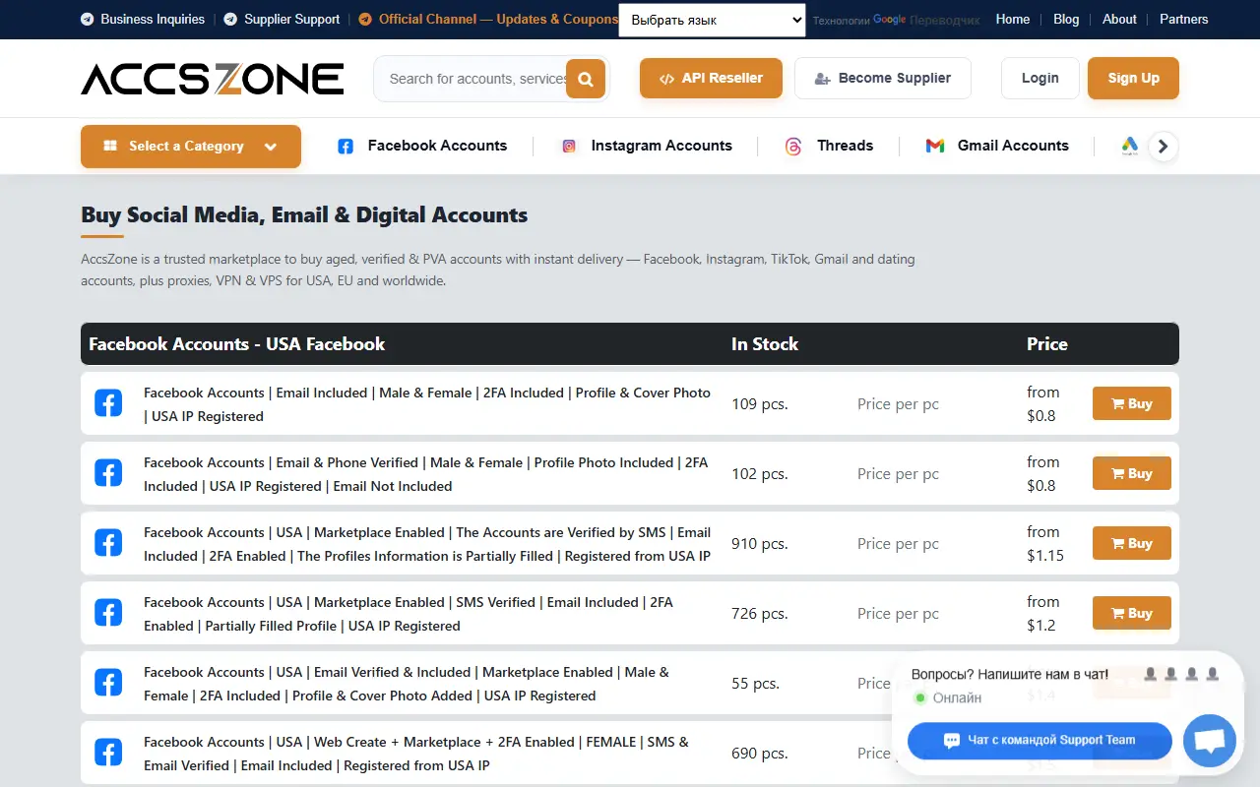Click the 910 pcs. stock value

[760, 543]
